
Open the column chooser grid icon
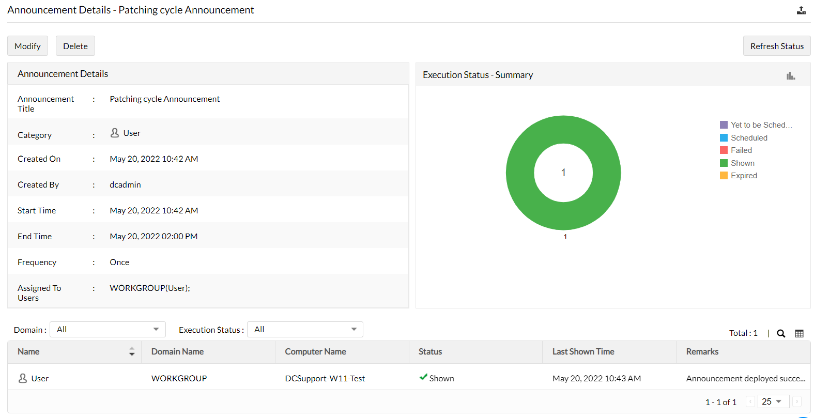click(799, 334)
